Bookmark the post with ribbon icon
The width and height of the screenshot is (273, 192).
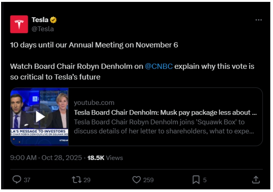[x=196, y=180]
